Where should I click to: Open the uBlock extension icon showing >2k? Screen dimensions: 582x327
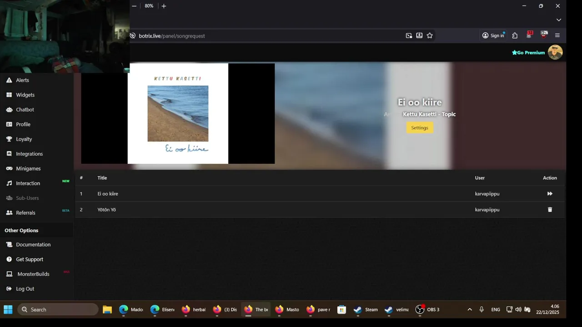pos(544,35)
